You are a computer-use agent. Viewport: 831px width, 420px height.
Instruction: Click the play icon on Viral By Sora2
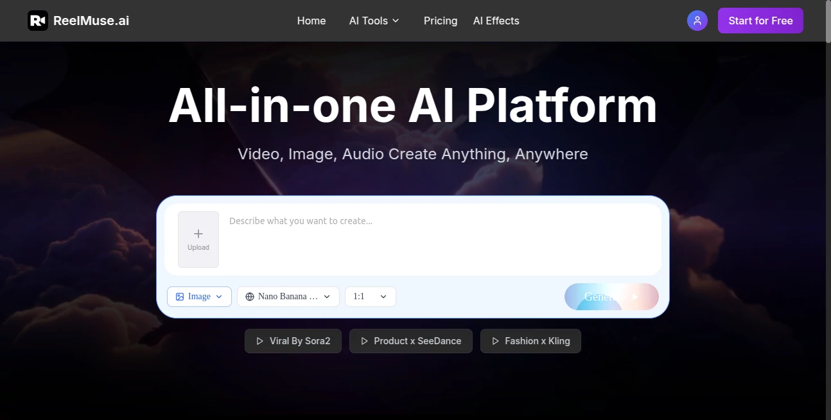pos(259,341)
